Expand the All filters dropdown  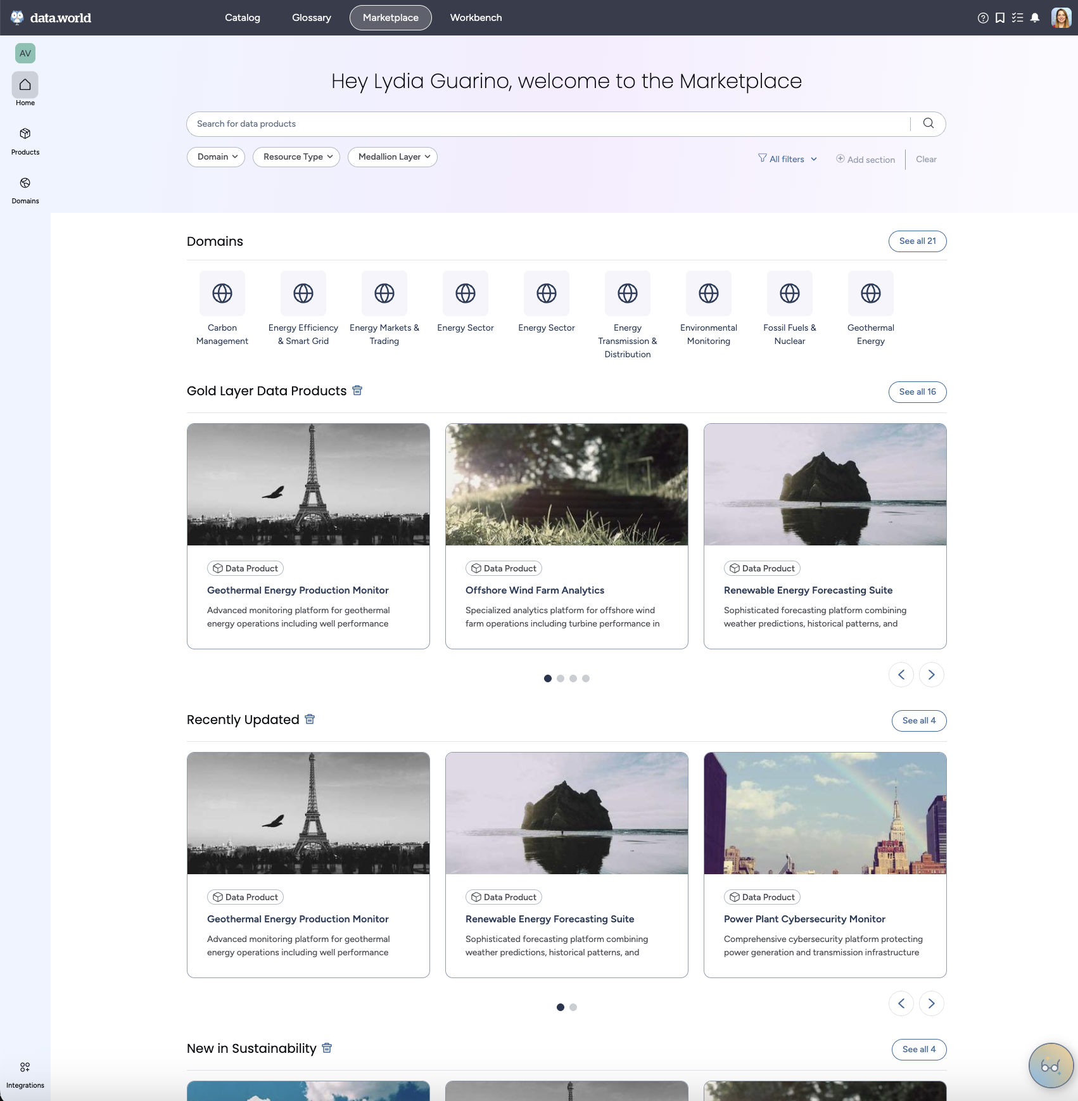pos(788,159)
